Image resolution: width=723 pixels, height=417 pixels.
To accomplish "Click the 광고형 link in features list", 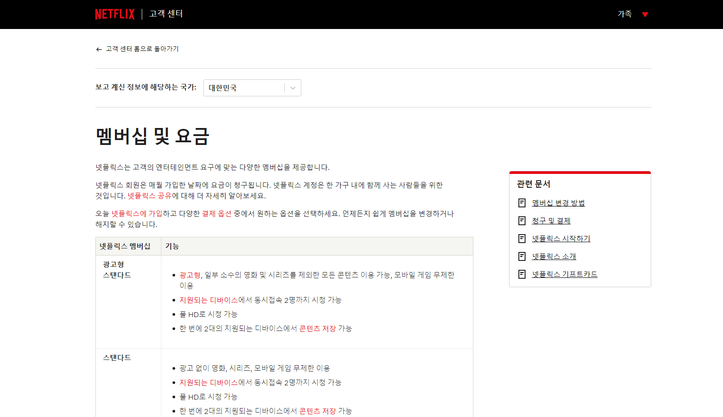I will pyautogui.click(x=190, y=275).
